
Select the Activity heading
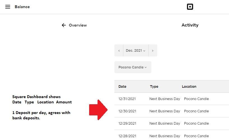click(190, 25)
